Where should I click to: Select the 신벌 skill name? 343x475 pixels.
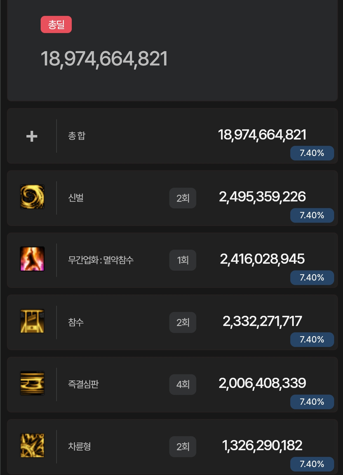(x=76, y=198)
